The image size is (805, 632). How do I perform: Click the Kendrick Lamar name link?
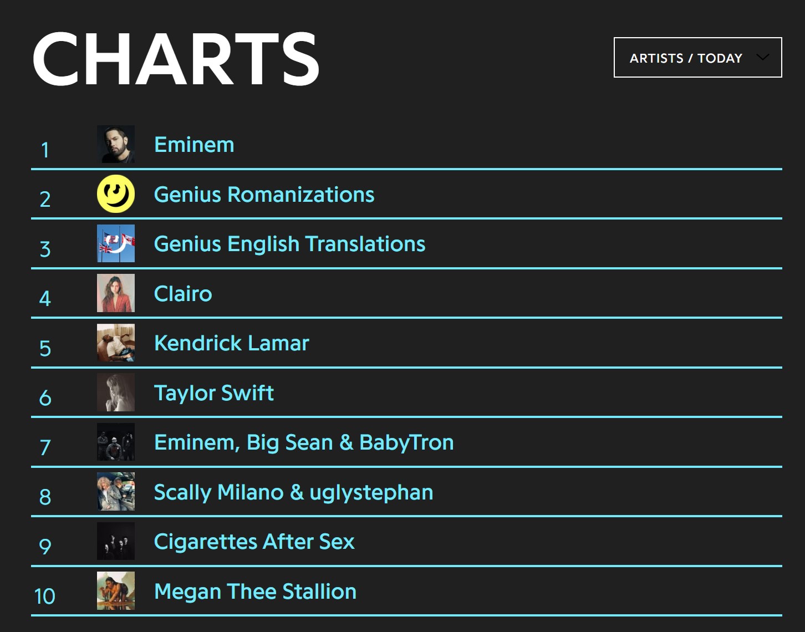pos(231,343)
